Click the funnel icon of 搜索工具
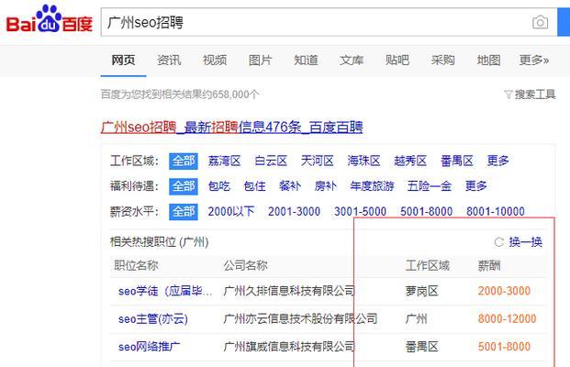This screenshot has width=570, height=367. (x=509, y=95)
